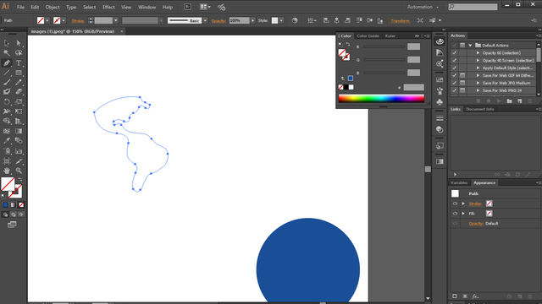This screenshot has width=542, height=304.
Task: Toggle checkmark for Apply Default Style action
Action: (454, 68)
